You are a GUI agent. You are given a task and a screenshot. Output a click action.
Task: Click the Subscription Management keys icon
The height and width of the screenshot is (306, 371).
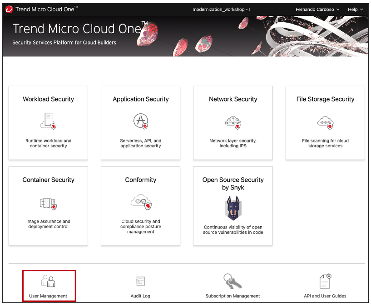(x=232, y=281)
